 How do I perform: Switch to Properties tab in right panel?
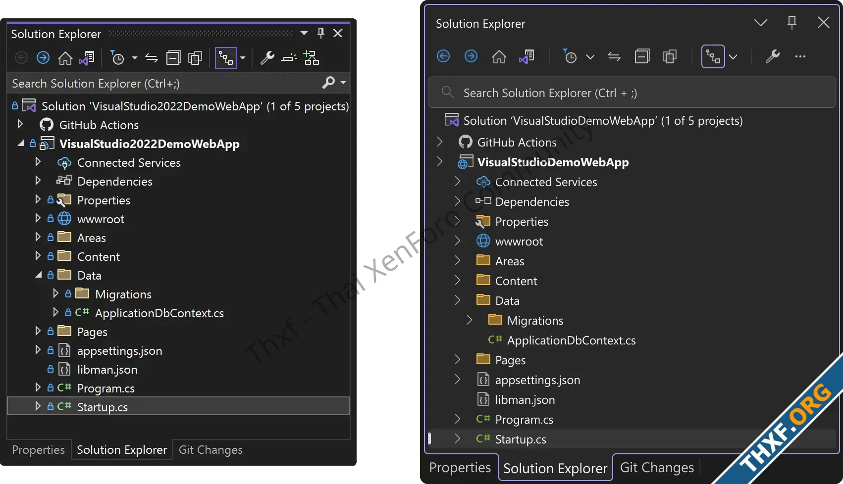pos(460,468)
